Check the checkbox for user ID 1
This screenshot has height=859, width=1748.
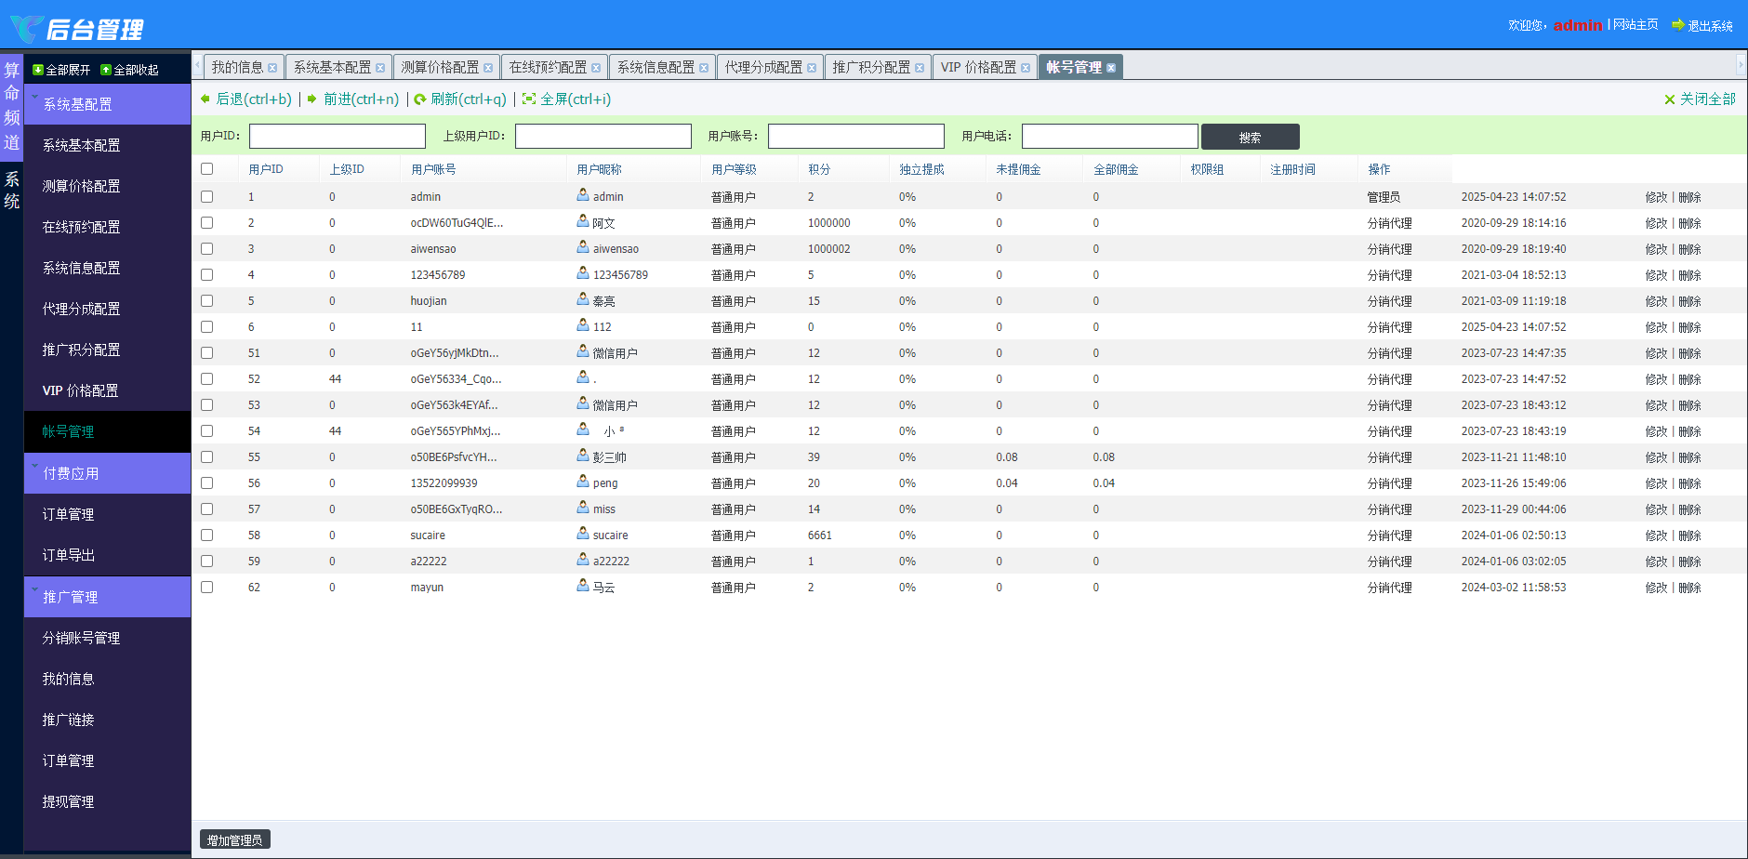coord(207,197)
